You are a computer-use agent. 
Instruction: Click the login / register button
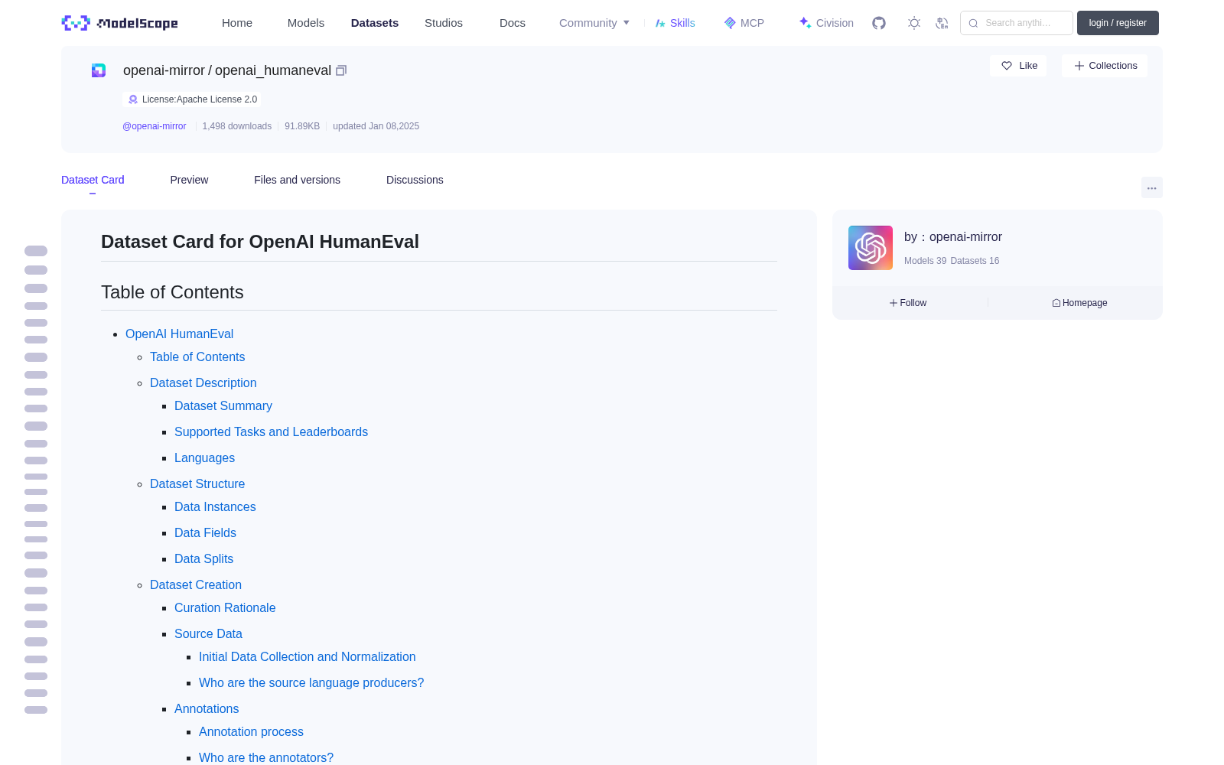click(1118, 23)
